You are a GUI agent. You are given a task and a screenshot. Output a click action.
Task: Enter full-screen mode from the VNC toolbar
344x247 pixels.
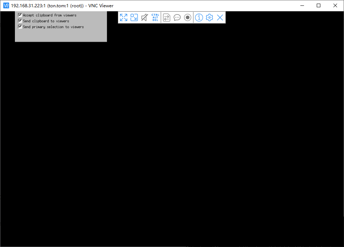123,17
